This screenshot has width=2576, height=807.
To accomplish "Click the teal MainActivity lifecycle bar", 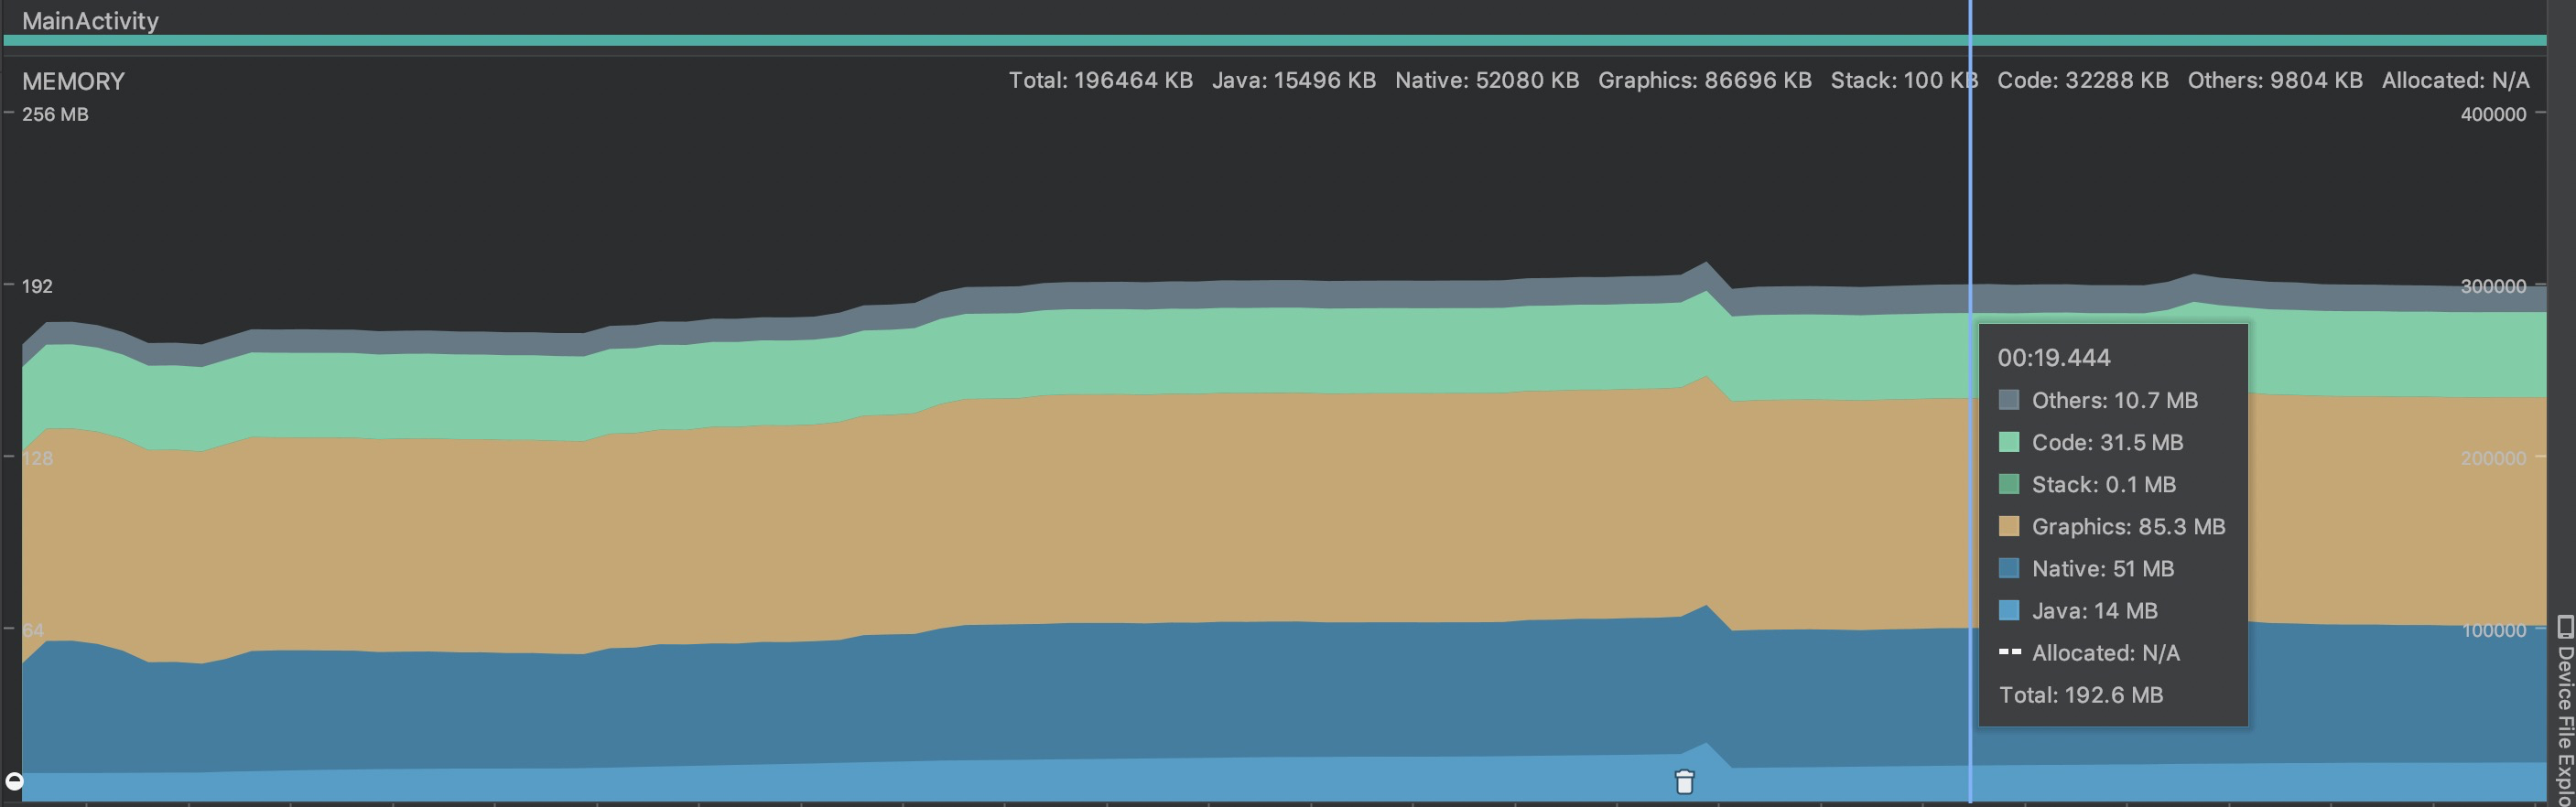I will coord(1275,40).
